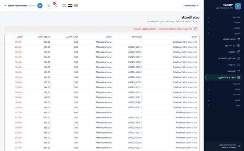Screen dimensions: 244x151
Task: Expand the الخزينة sidebar group
Action: click(x=224, y=89)
